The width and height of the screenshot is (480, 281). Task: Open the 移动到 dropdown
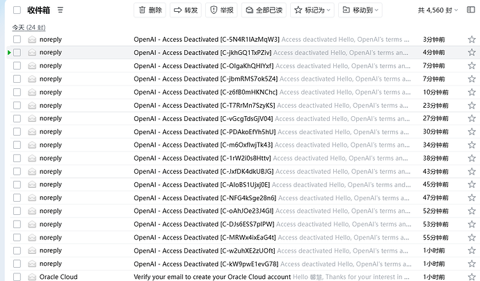coord(360,10)
